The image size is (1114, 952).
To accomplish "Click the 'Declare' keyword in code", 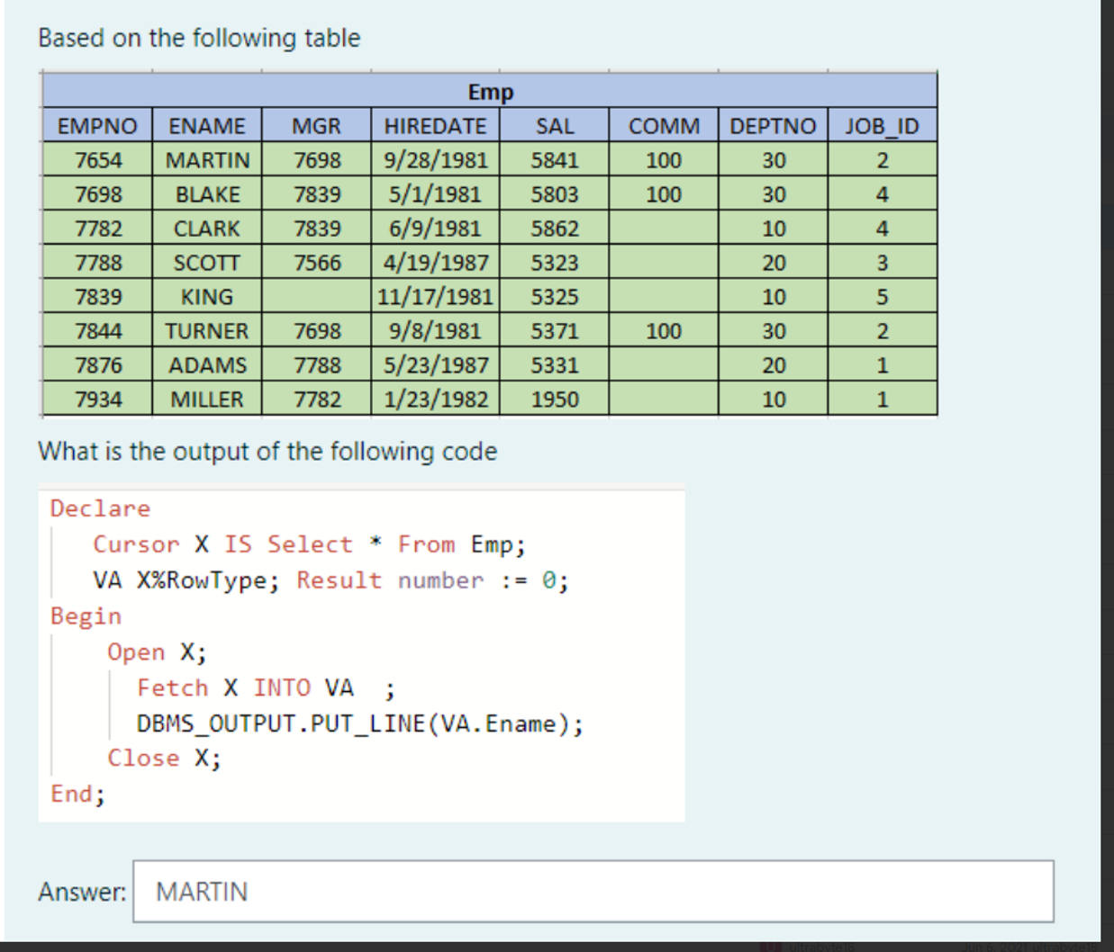I will (100, 508).
